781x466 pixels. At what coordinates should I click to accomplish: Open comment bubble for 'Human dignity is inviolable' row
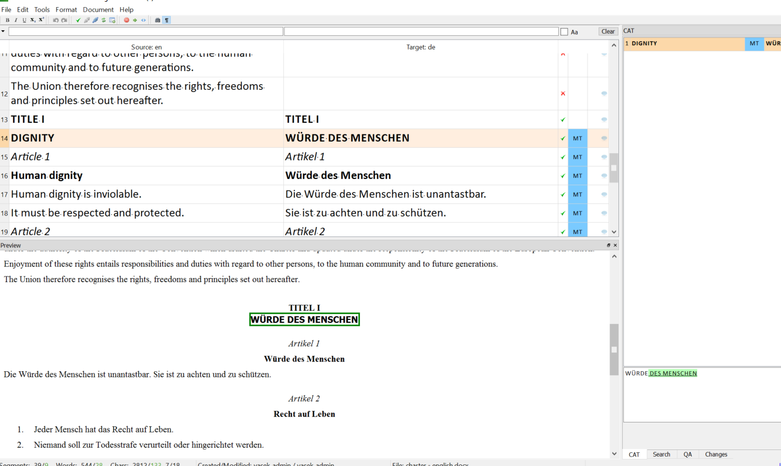(604, 194)
